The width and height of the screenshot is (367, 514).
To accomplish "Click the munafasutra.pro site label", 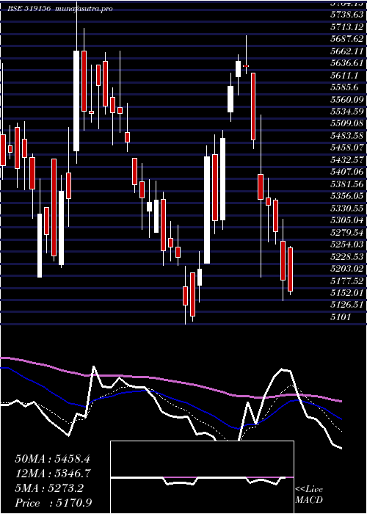I will point(84,9).
